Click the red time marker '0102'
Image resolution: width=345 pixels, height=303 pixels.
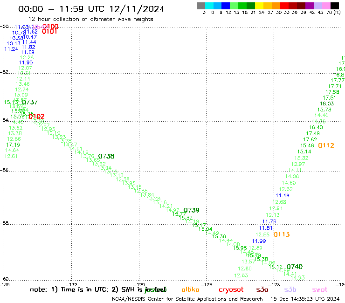pyautogui.click(x=36, y=117)
